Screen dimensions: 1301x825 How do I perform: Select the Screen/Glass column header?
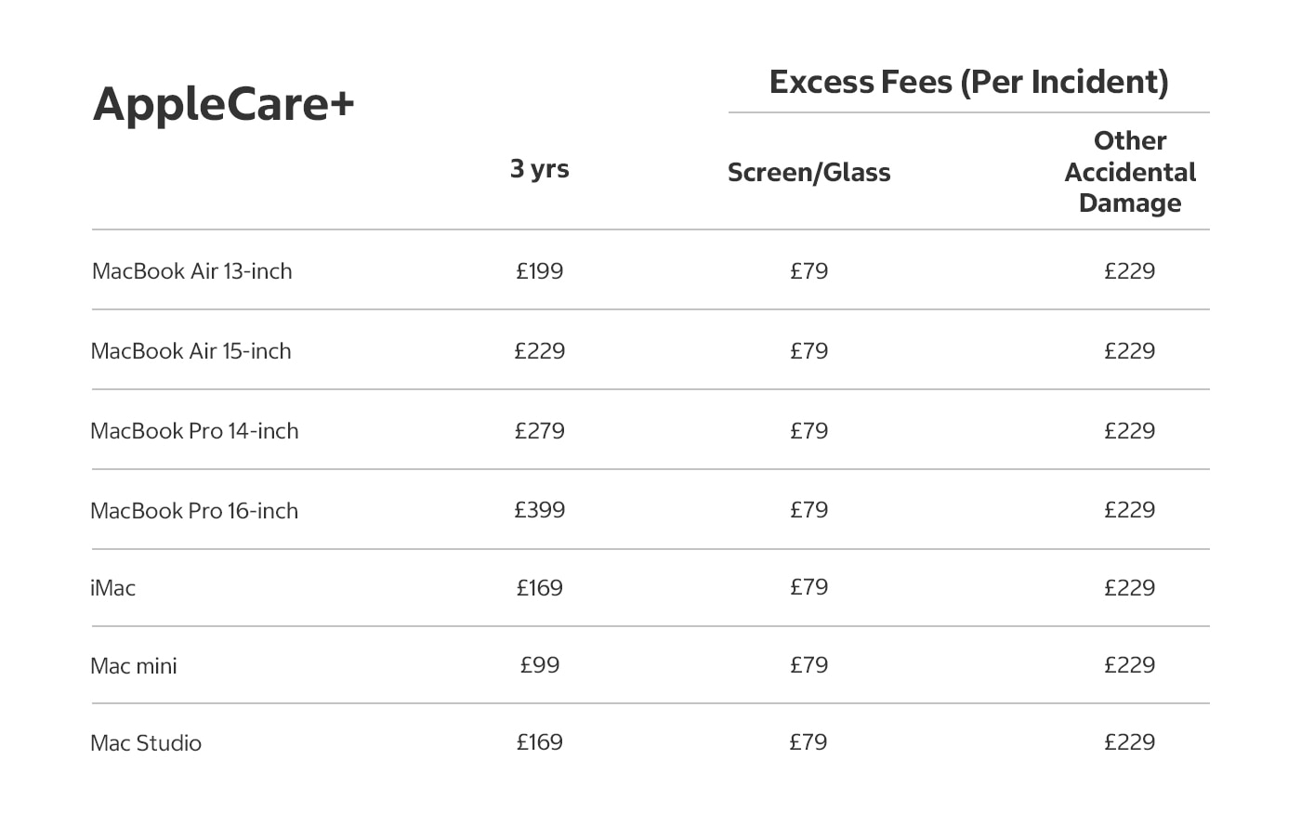pyautogui.click(x=808, y=173)
